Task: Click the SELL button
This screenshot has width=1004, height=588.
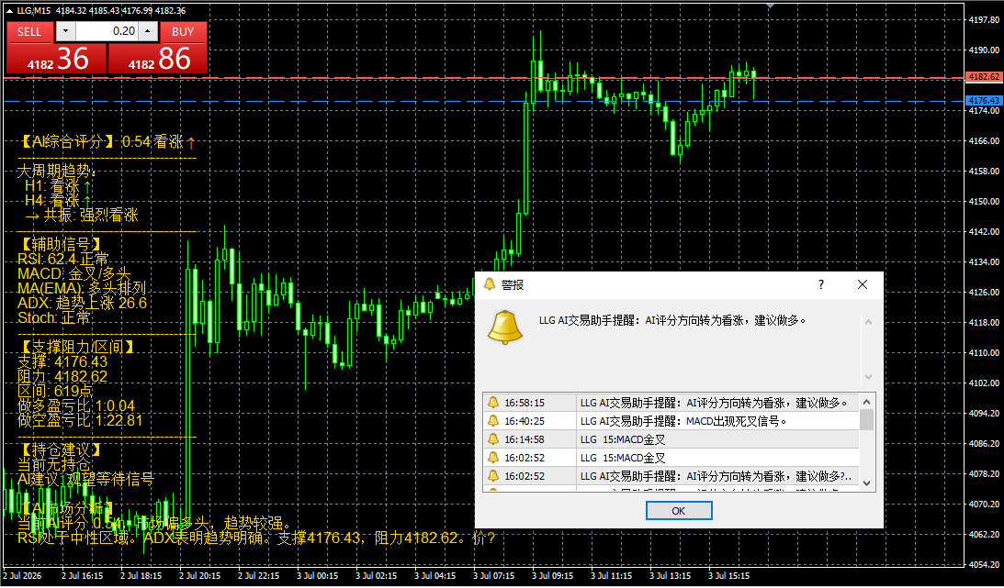Action: (x=28, y=32)
